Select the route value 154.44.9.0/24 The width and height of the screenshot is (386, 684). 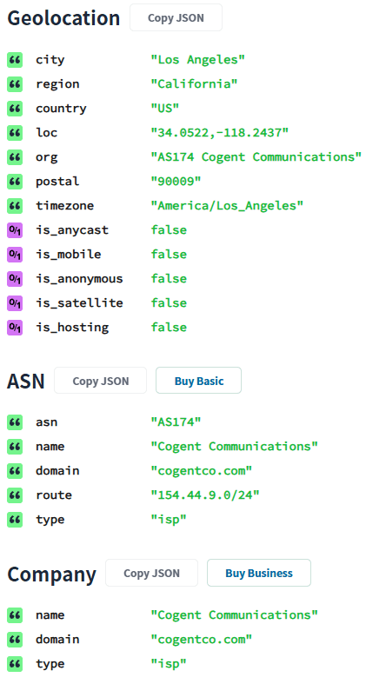point(205,495)
